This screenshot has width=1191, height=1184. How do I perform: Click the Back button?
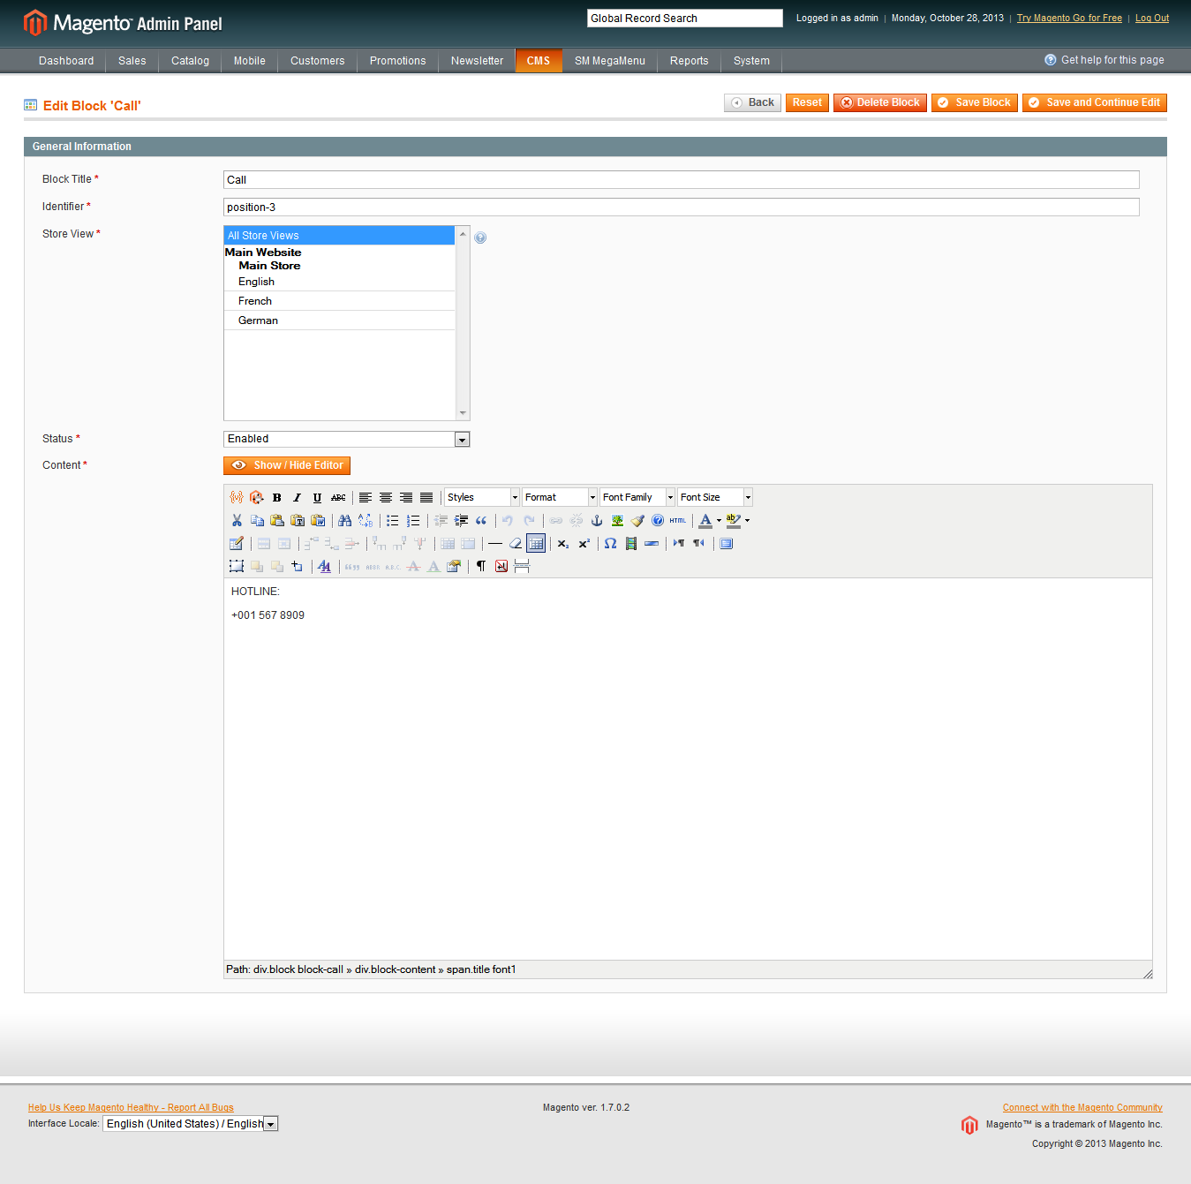[752, 102]
